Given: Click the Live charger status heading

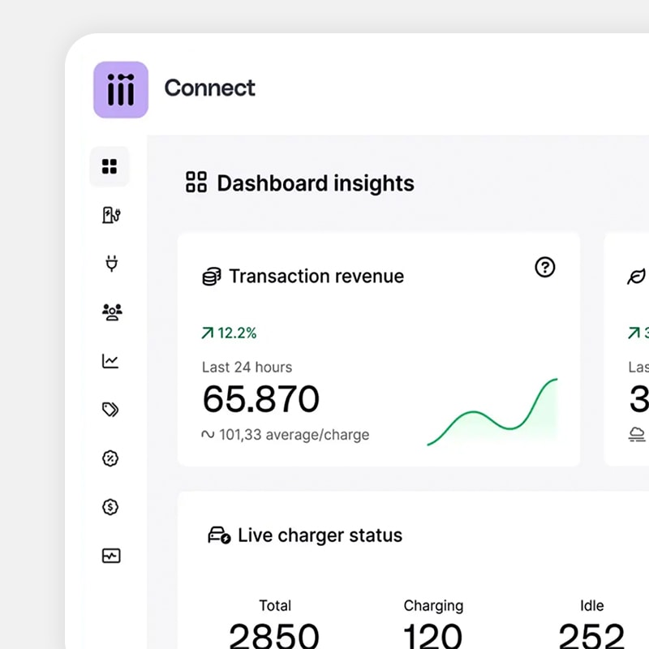Looking at the screenshot, I should click(x=319, y=535).
